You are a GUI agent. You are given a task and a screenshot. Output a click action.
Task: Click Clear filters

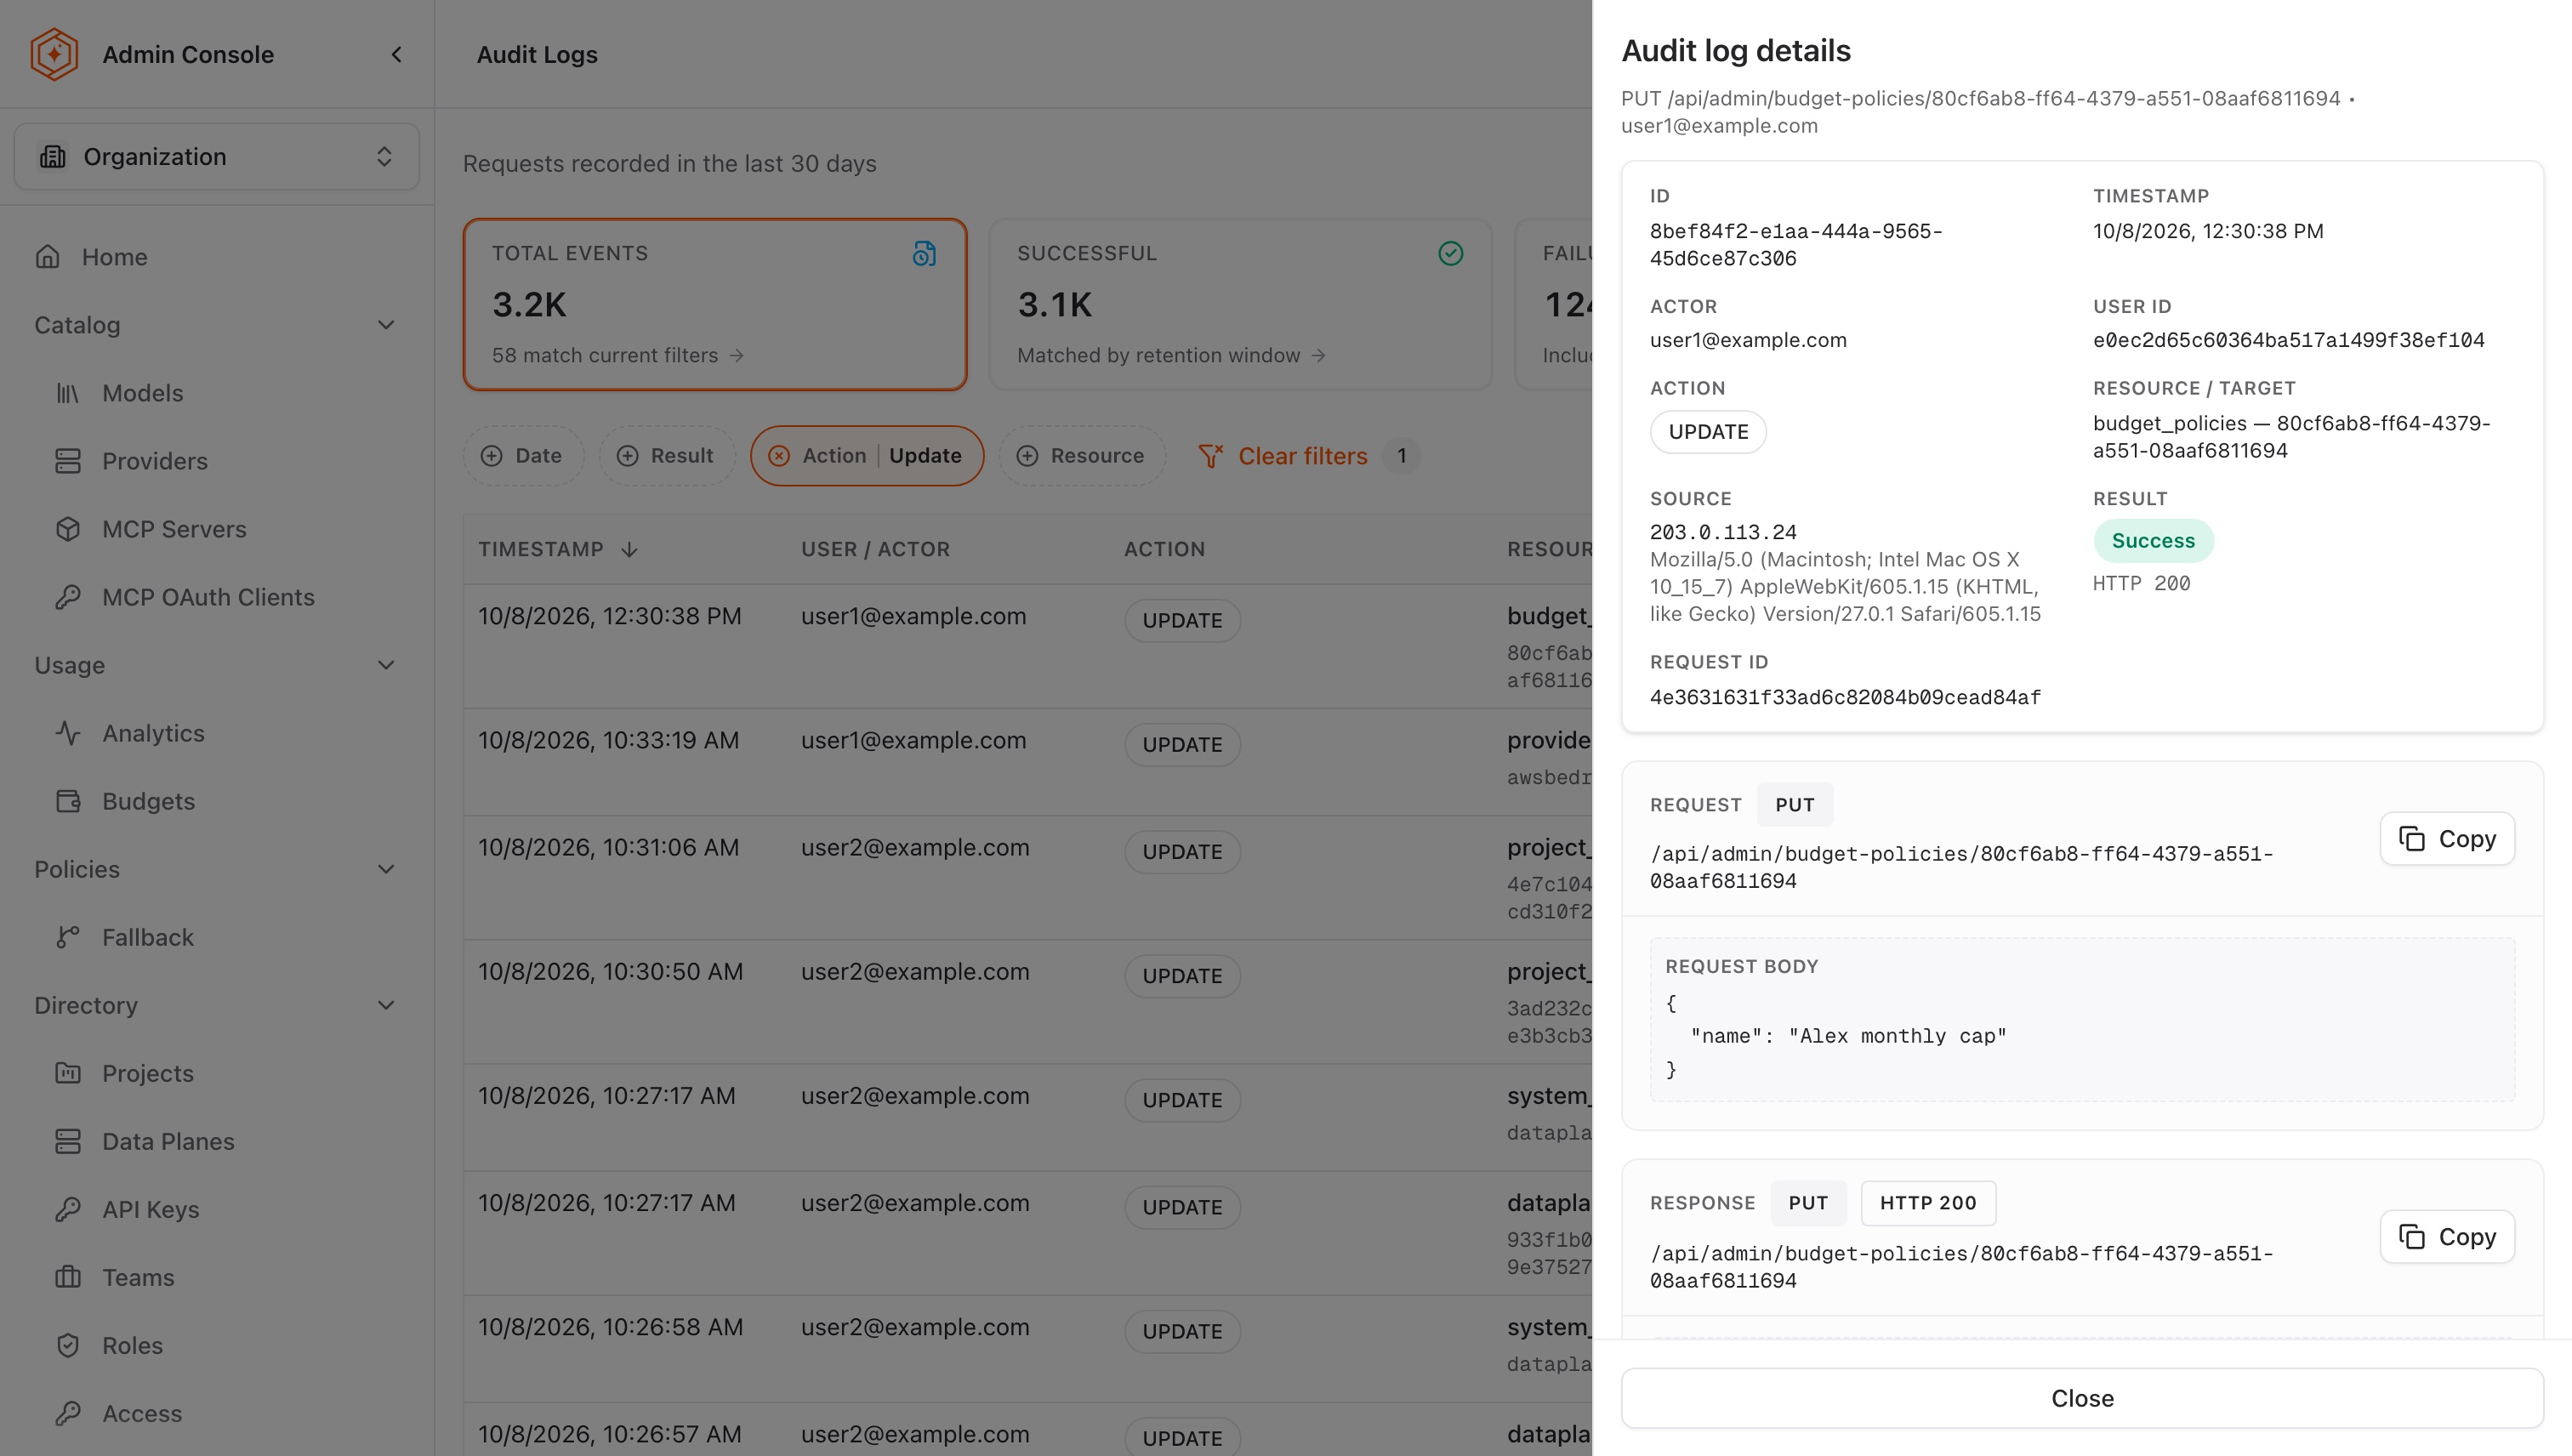click(1302, 456)
